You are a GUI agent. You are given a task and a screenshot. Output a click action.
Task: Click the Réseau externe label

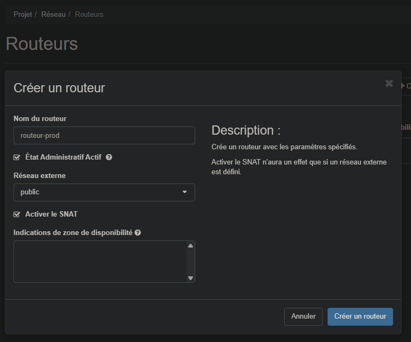[x=40, y=175]
